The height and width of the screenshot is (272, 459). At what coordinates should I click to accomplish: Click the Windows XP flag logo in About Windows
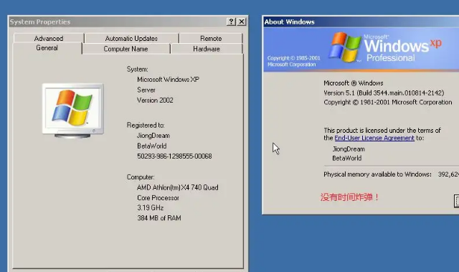pyautogui.click(x=344, y=47)
